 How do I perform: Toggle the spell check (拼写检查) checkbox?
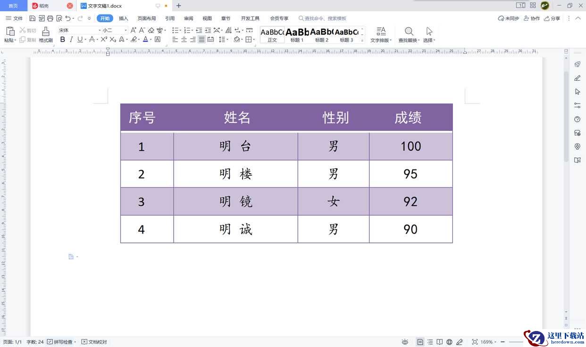(50, 342)
